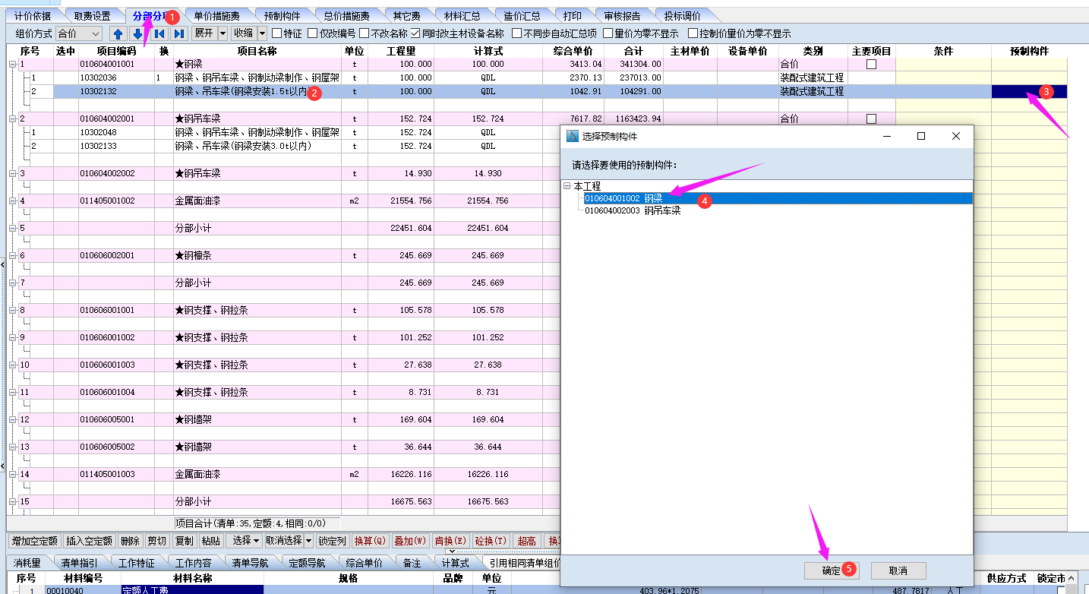The height and width of the screenshot is (594, 1089).
Task: Click the 项目名称 column header
Action: (257, 51)
